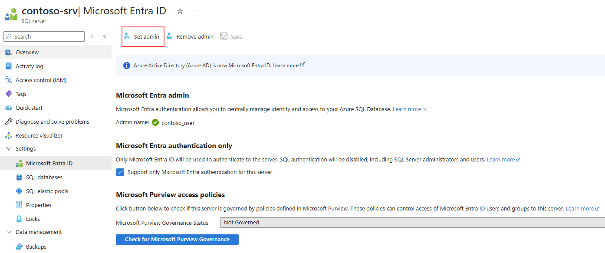Click the Resource visualizer icon
This screenshot has height=253, width=605.
pyautogui.click(x=8, y=135)
